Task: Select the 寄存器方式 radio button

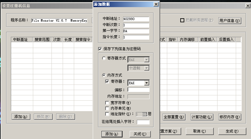Action: pyautogui.click(x=104, y=58)
